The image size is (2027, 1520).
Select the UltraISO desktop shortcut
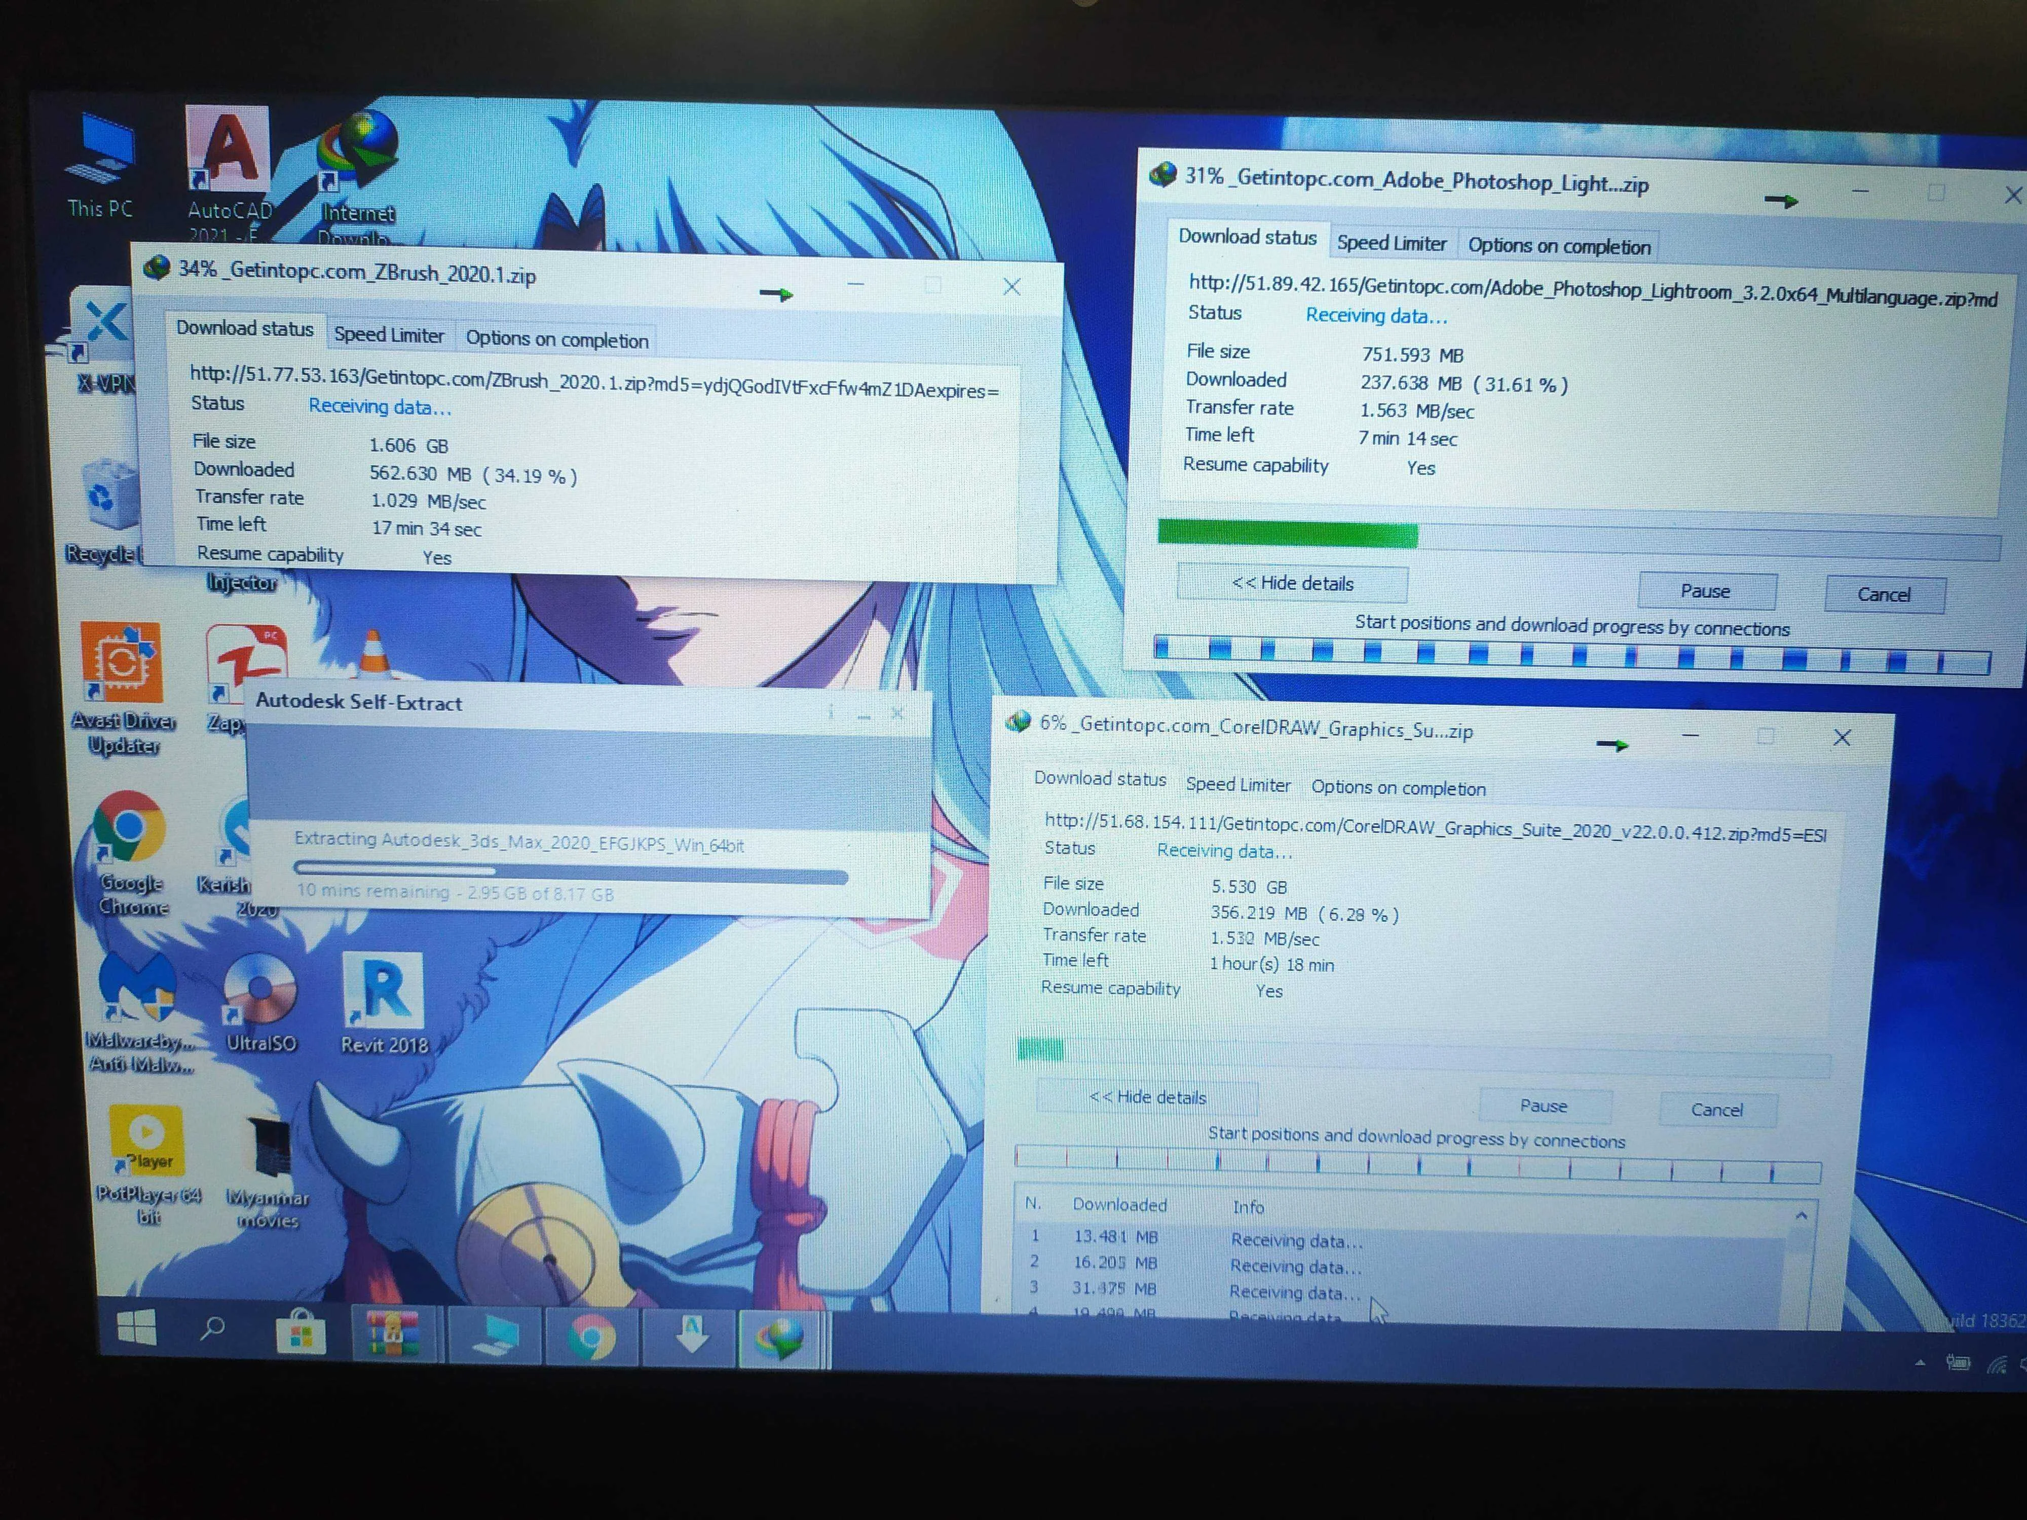(x=261, y=1002)
